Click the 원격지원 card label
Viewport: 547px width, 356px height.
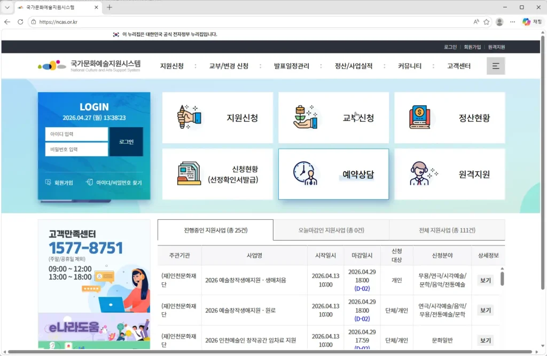tap(474, 175)
